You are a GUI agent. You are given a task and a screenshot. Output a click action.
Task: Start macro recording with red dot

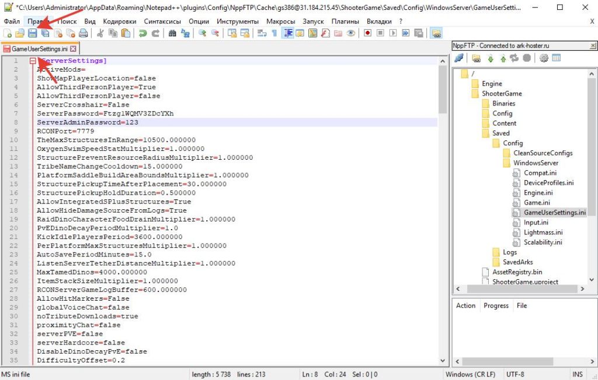(x=367, y=33)
